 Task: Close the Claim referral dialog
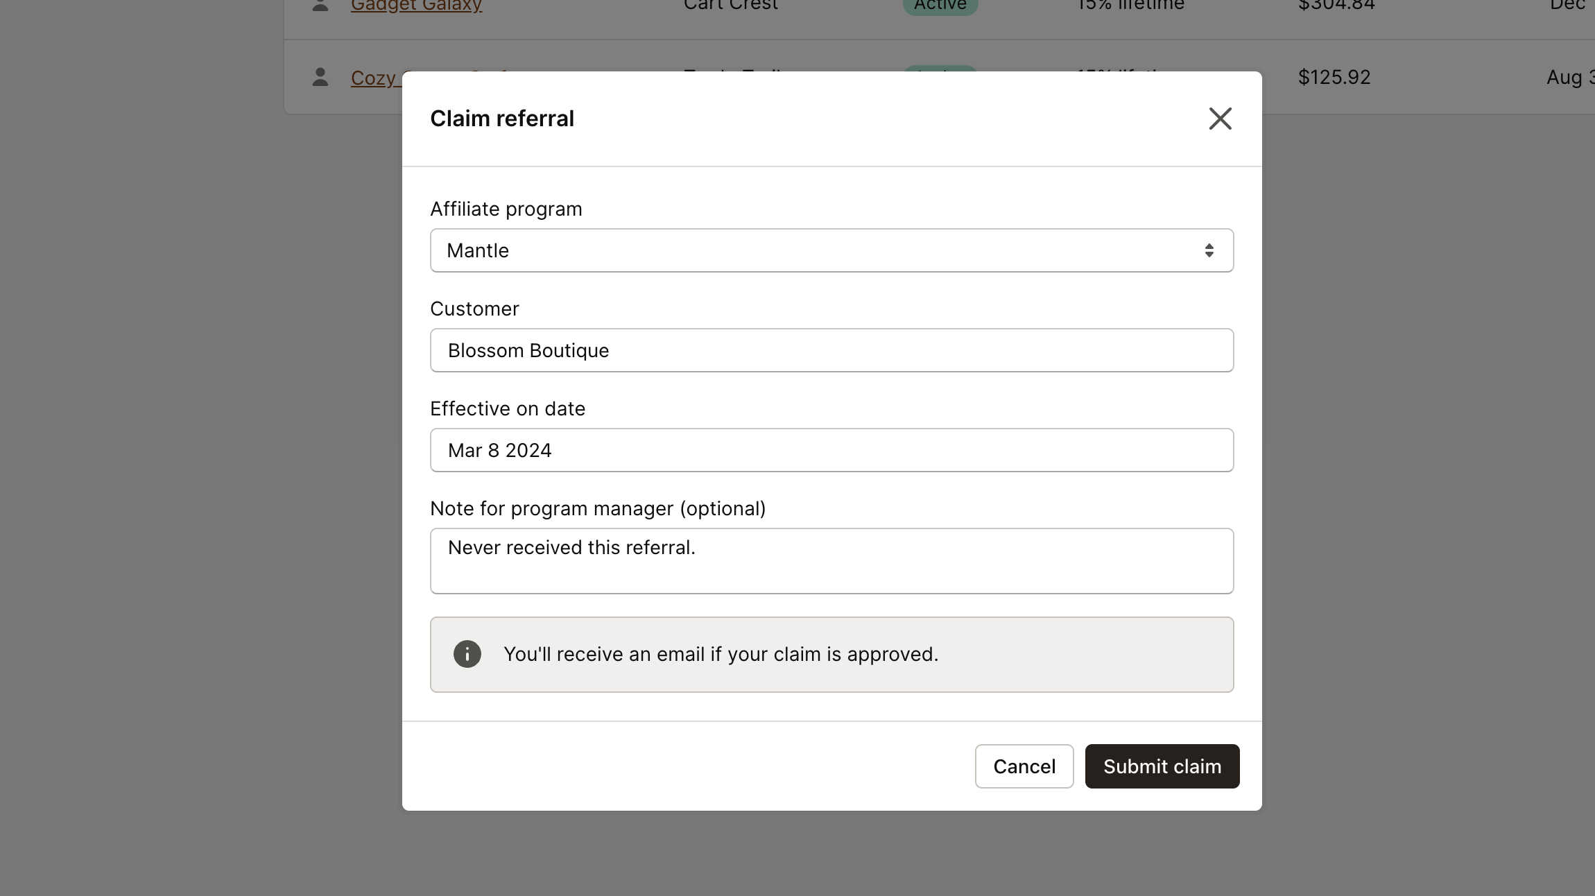pyautogui.click(x=1220, y=118)
